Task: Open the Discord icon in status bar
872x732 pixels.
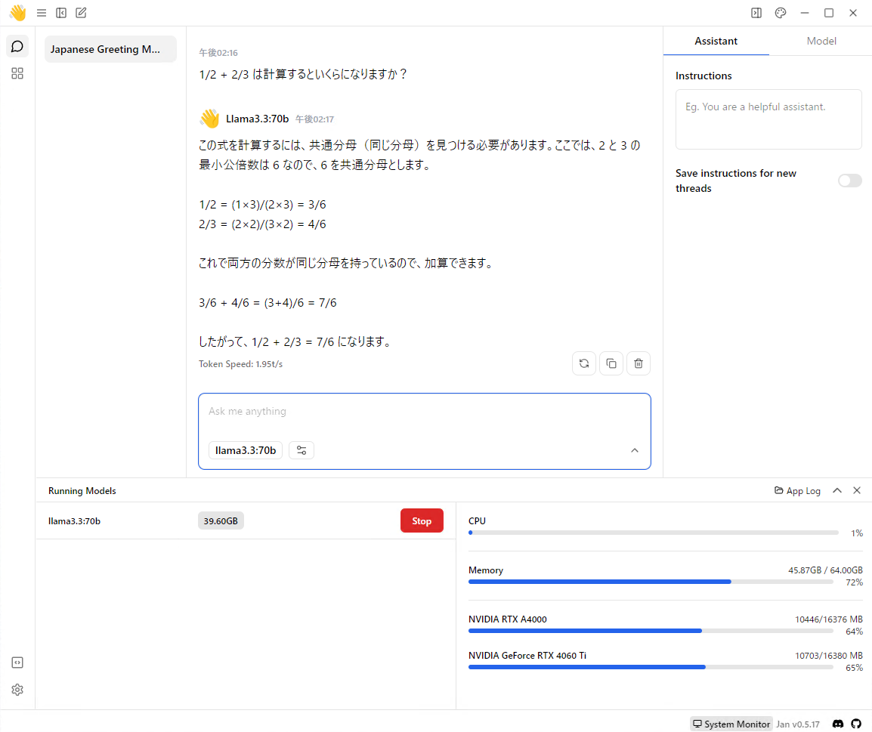Action: click(x=838, y=724)
